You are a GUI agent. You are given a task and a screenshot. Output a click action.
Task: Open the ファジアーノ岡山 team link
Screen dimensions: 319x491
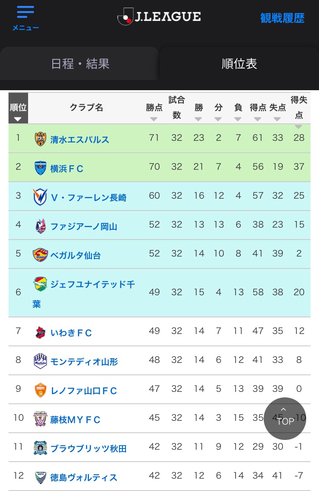tap(84, 226)
